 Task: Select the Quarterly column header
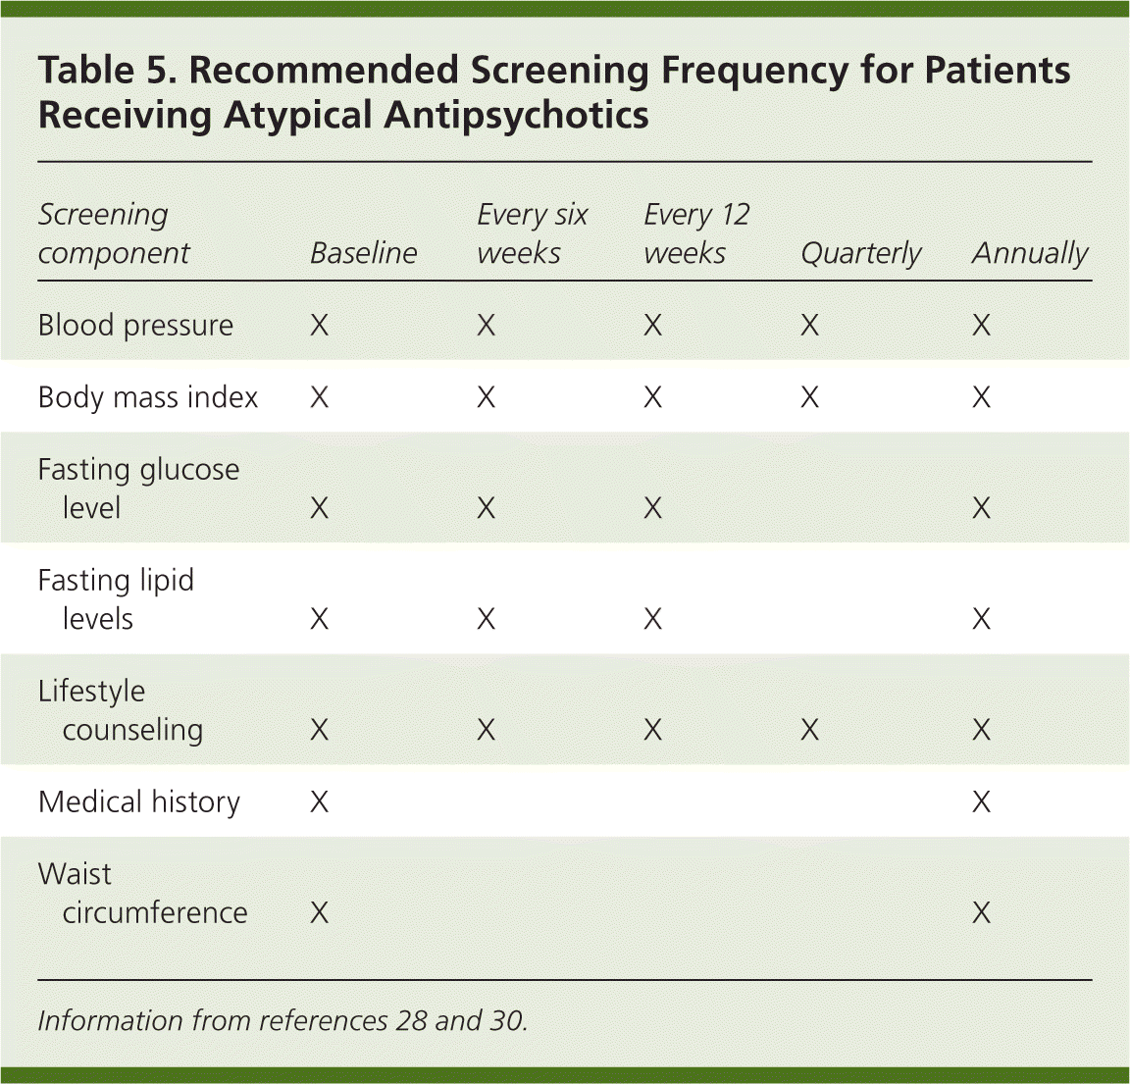pyautogui.click(x=860, y=253)
